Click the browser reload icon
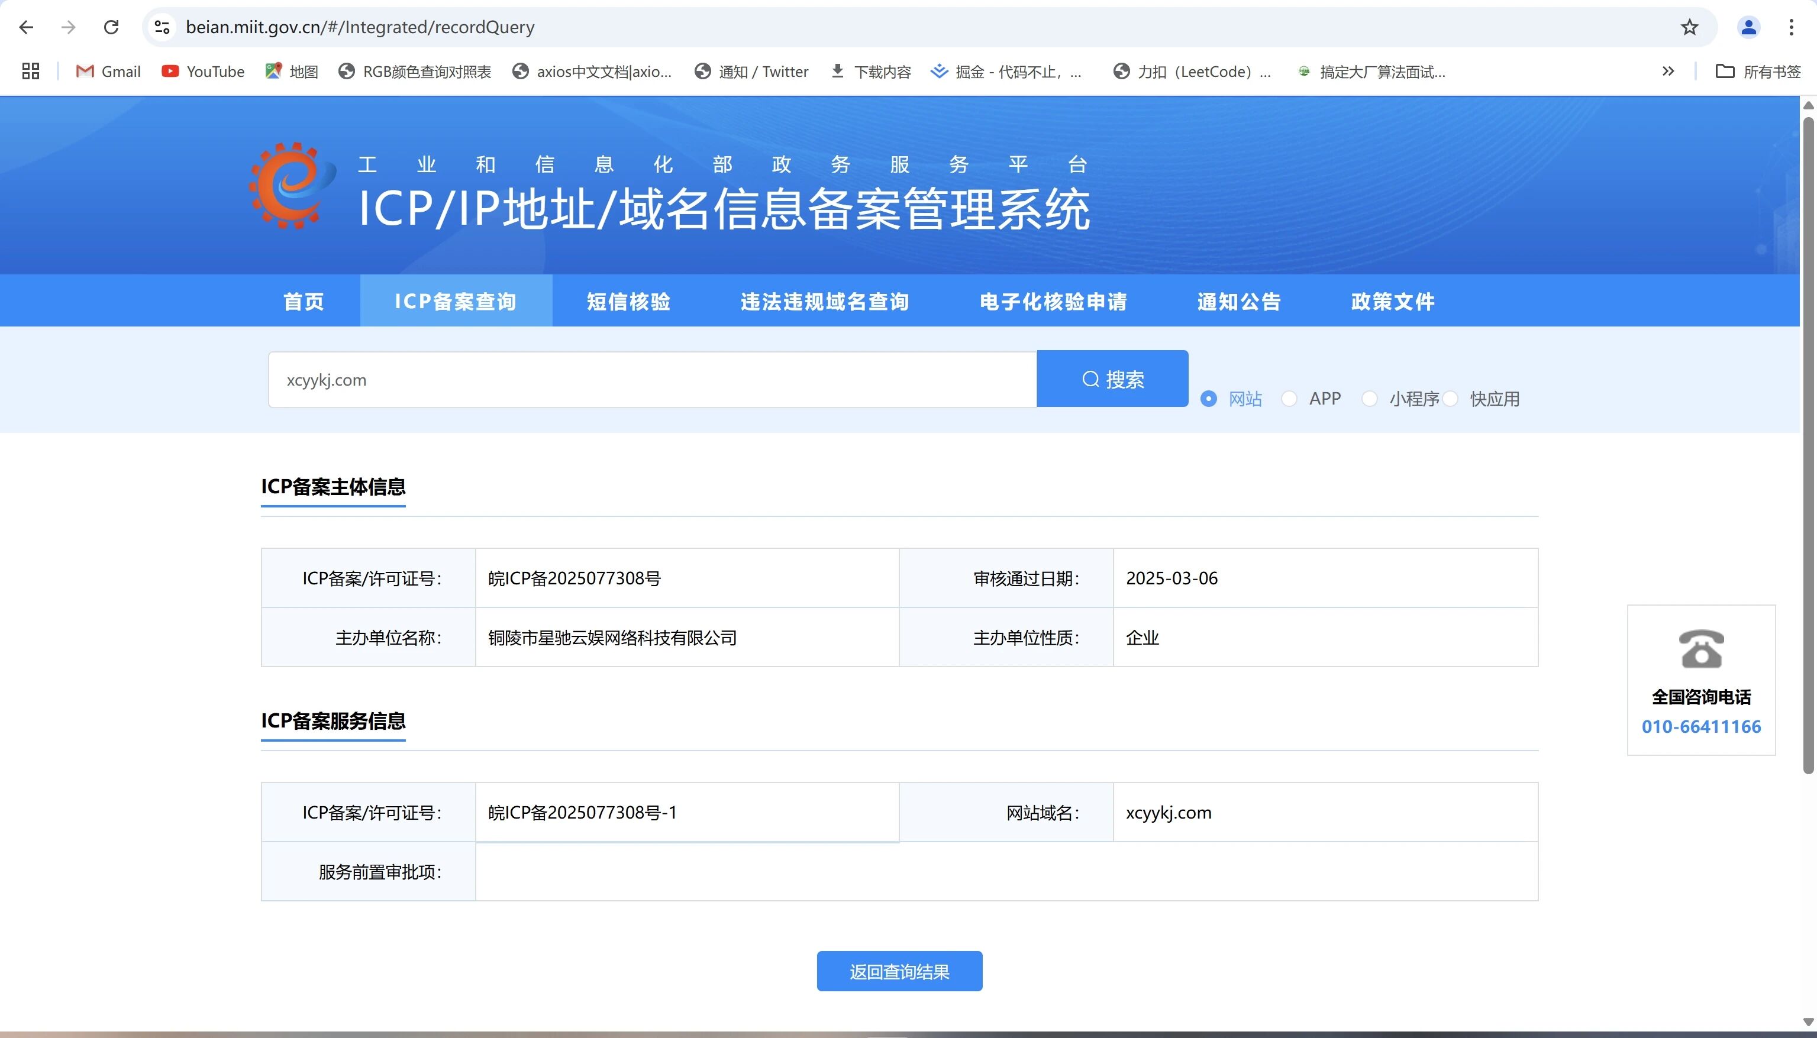Screen dimensions: 1817x1038 [111, 27]
